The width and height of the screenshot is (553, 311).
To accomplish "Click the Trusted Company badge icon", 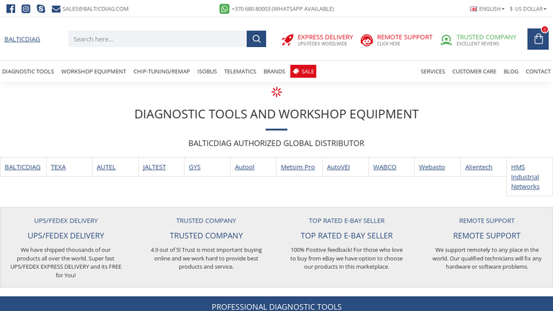I will [x=447, y=40].
